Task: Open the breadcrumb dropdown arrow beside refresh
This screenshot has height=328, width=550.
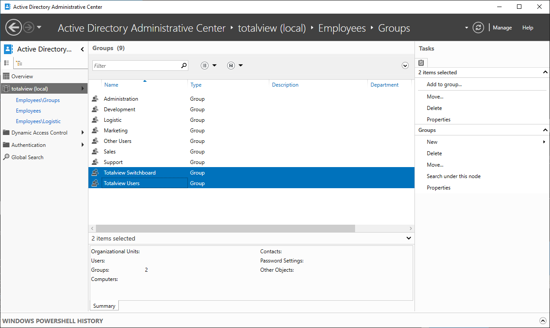Action: 466,28
